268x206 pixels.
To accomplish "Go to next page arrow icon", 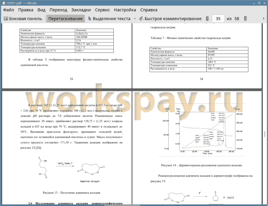I will click(x=245, y=18).
